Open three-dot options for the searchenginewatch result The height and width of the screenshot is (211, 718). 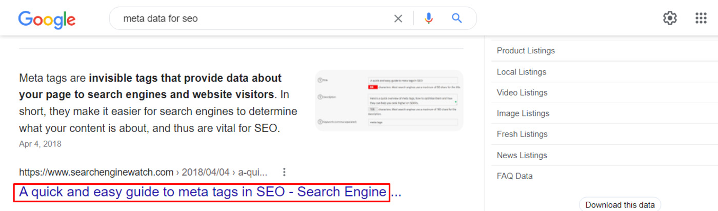pos(285,172)
